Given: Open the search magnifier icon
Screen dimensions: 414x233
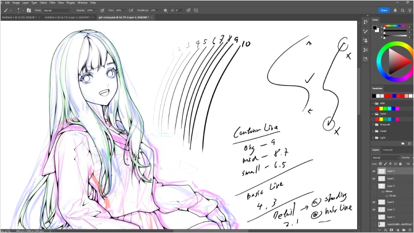Looking at the screenshot, I should pyautogui.click(x=402, y=10).
